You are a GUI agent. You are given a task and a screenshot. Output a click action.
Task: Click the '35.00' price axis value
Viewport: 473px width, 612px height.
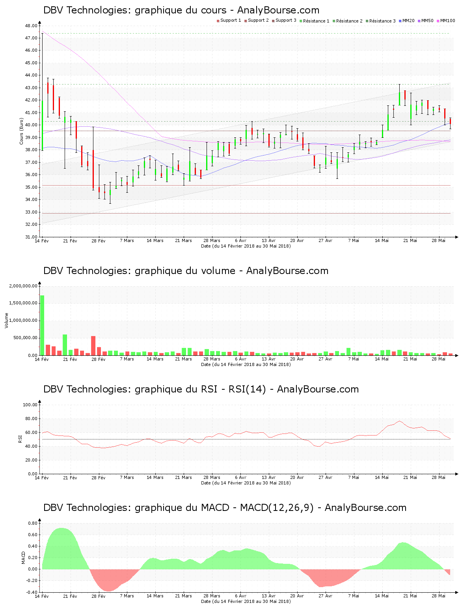tap(31, 187)
